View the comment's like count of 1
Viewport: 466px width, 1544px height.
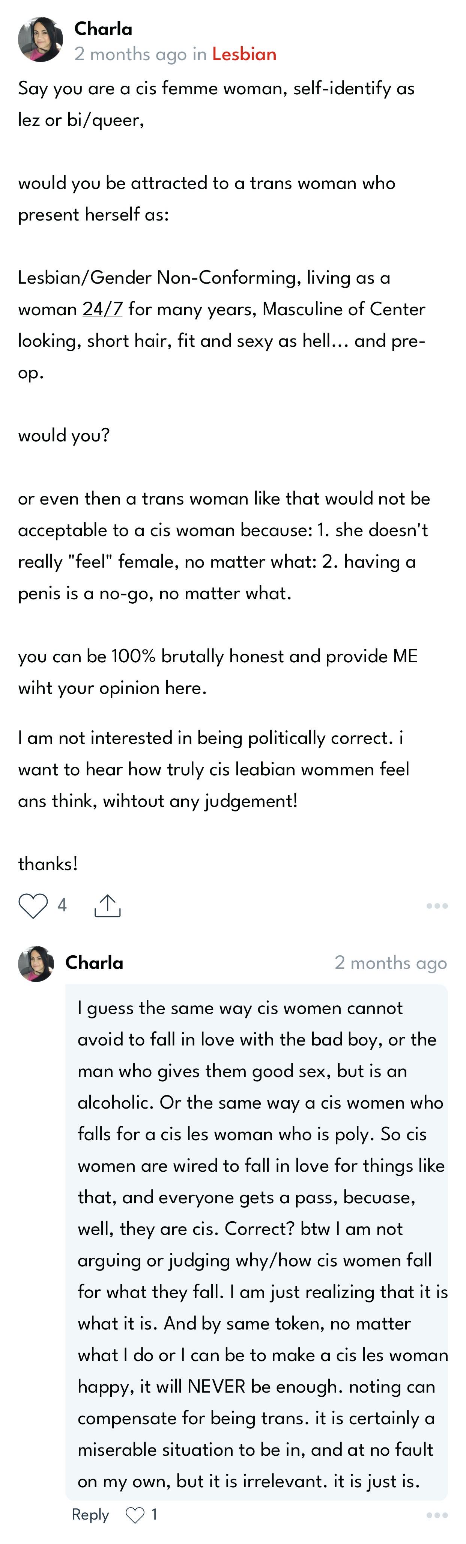pos(154,1515)
